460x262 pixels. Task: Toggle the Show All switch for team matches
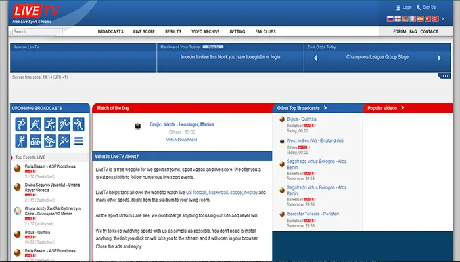pos(214,47)
